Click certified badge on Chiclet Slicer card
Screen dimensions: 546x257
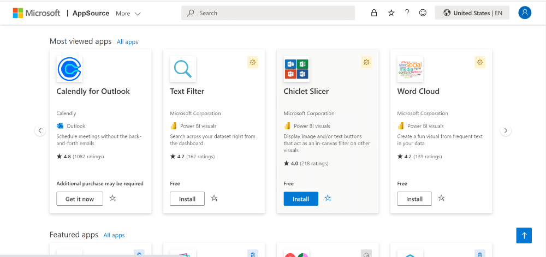coord(366,62)
